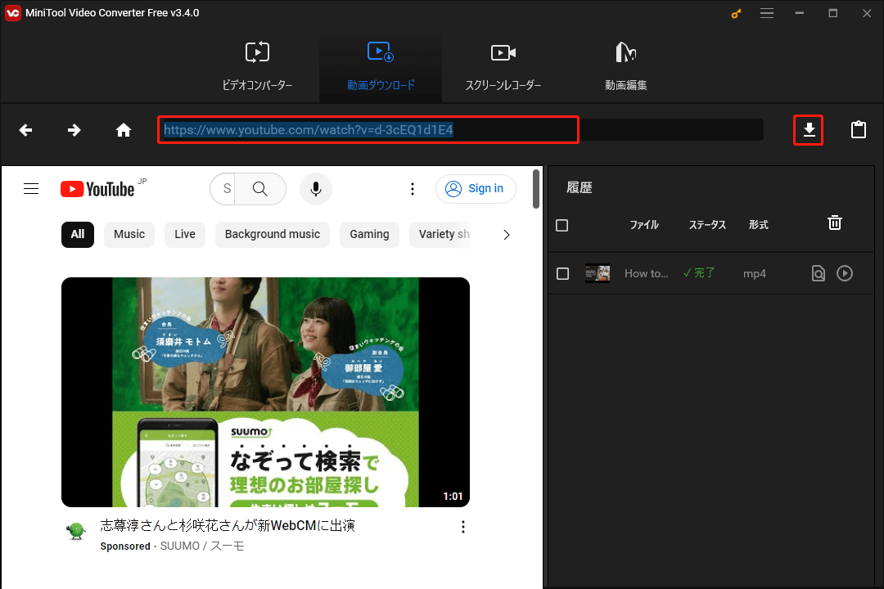Switch to ビデオコンバーター tab
The width and height of the screenshot is (884, 589).
pyautogui.click(x=257, y=66)
